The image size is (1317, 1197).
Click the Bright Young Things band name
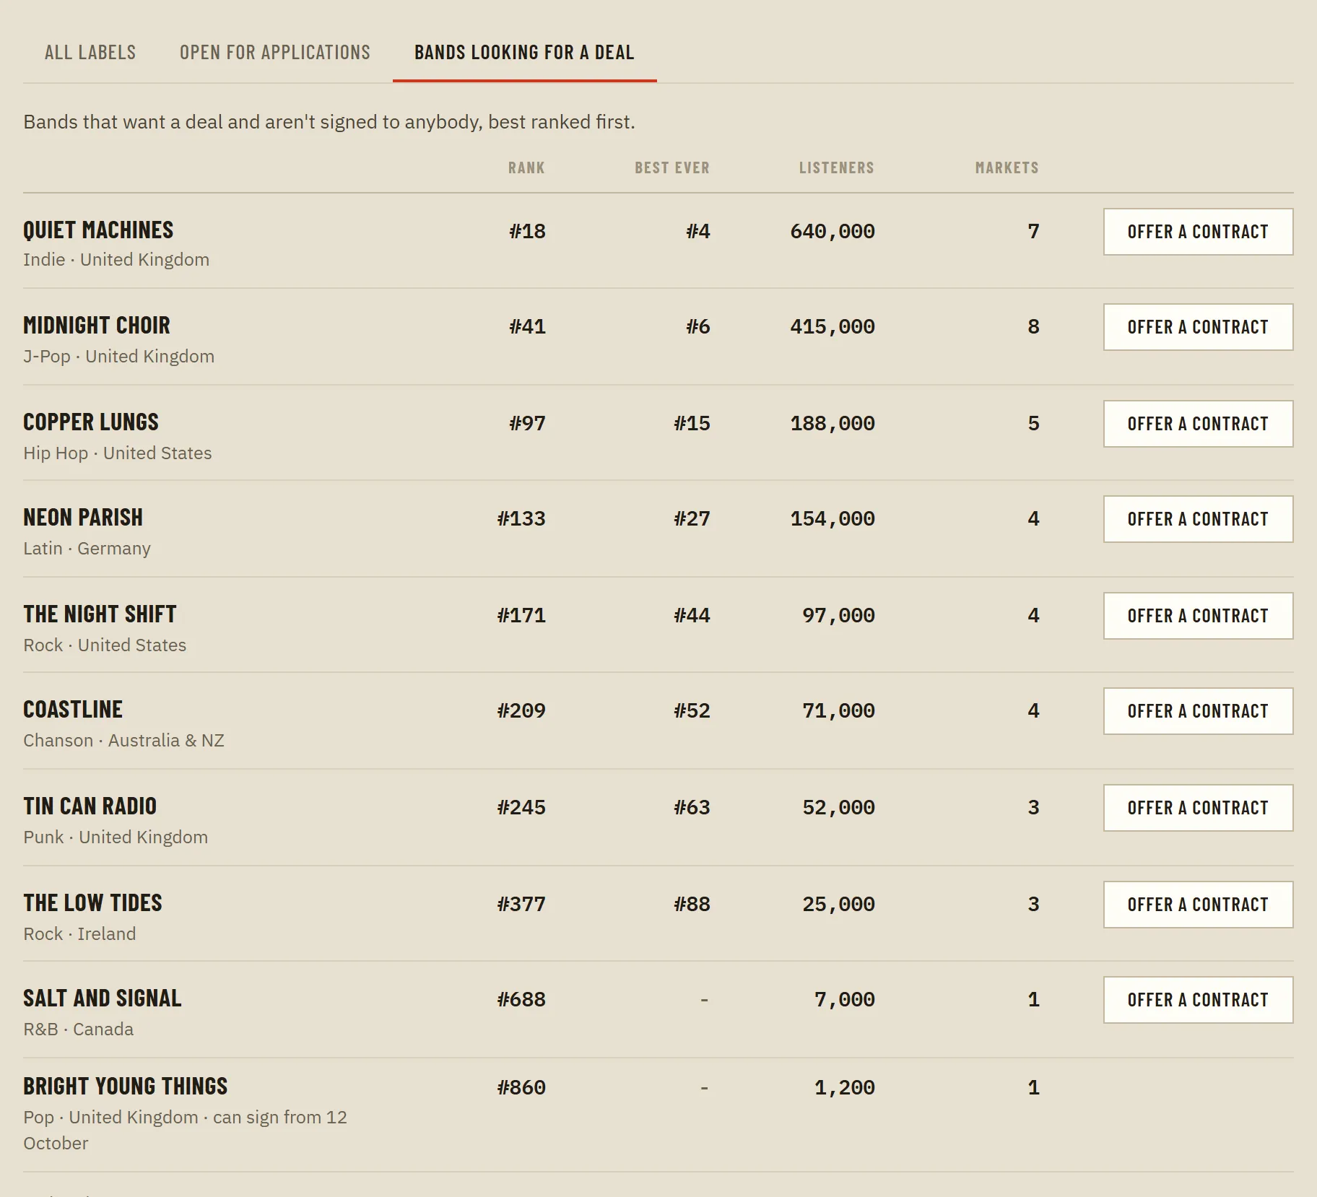(126, 1087)
